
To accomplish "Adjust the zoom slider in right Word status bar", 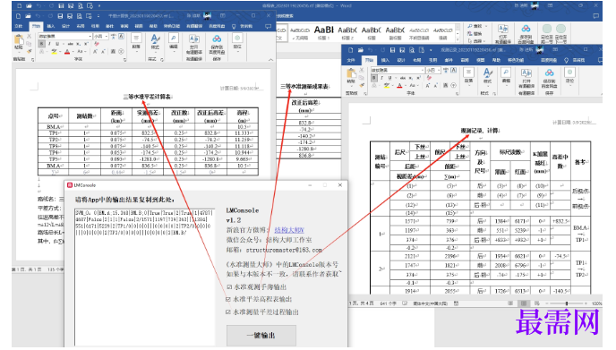I will 566,303.
